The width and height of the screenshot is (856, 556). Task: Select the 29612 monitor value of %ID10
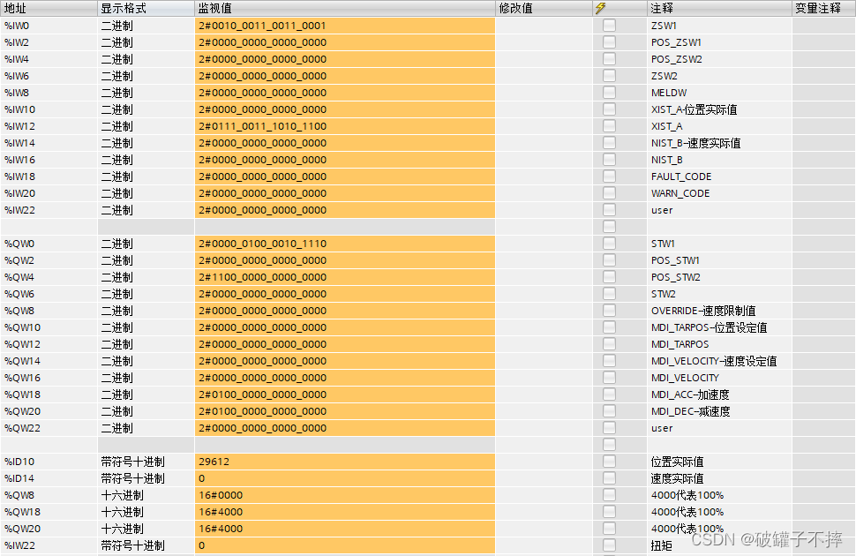(344, 462)
